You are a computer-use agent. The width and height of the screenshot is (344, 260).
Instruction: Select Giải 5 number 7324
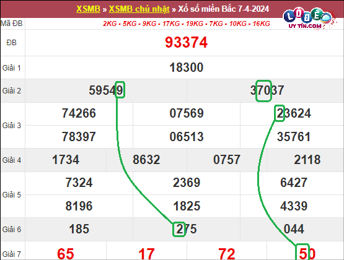pyautogui.click(x=79, y=183)
